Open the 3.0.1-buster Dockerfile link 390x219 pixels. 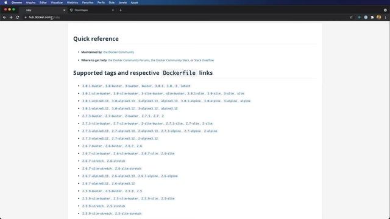pos(92,86)
